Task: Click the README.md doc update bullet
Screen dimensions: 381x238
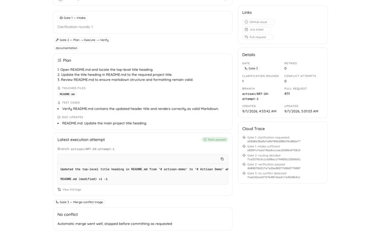Action: tap(104, 123)
